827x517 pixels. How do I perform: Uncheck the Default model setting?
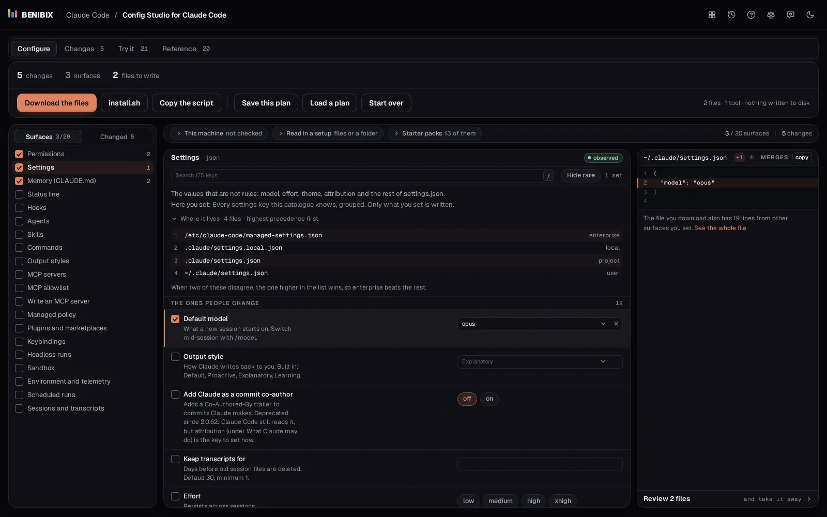click(x=175, y=319)
